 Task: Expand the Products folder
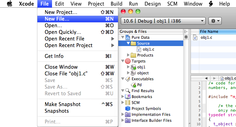(x=128, y=55)
